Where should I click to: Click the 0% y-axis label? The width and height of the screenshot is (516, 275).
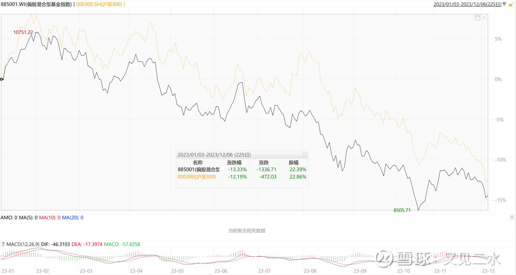click(x=498, y=79)
